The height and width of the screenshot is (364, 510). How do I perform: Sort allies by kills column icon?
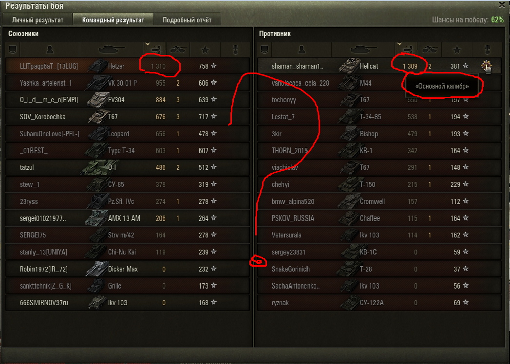click(178, 50)
